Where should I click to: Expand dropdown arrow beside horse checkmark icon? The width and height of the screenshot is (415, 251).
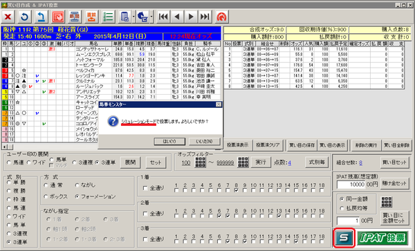(151, 17)
